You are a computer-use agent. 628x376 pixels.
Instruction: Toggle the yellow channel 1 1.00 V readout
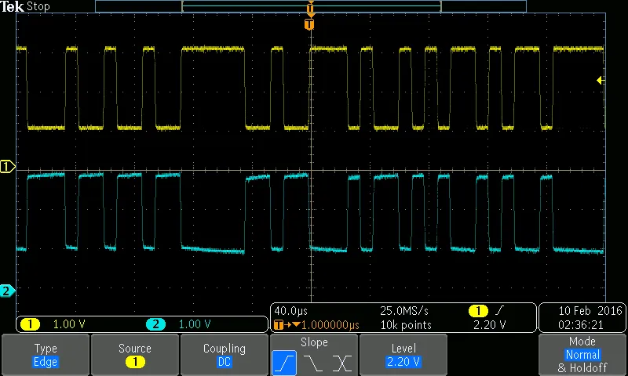(53, 324)
